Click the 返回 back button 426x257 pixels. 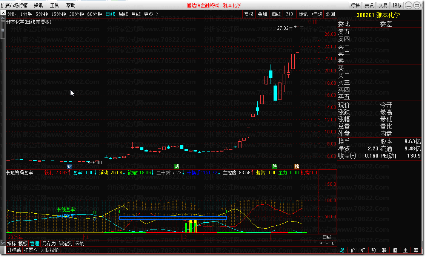coord(331,14)
